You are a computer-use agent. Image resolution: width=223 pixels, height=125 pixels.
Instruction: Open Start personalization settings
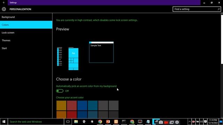coord(26,48)
